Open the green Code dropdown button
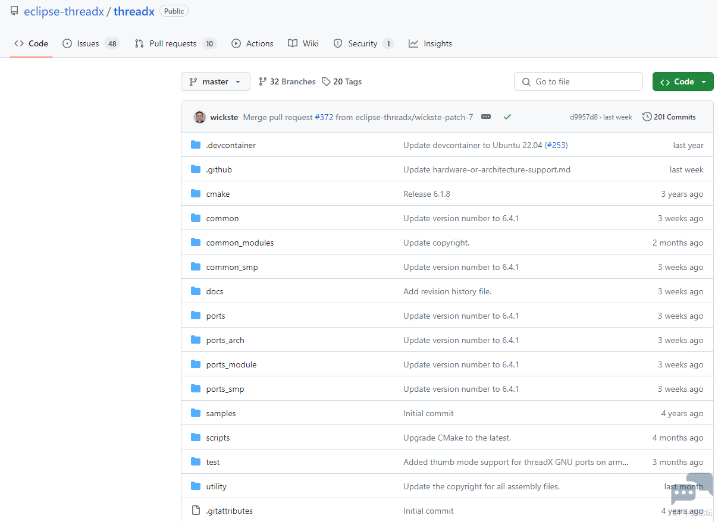The width and height of the screenshot is (718, 522). click(x=683, y=82)
